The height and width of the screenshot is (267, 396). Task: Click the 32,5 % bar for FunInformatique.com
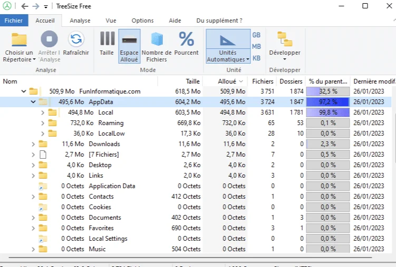(328, 91)
